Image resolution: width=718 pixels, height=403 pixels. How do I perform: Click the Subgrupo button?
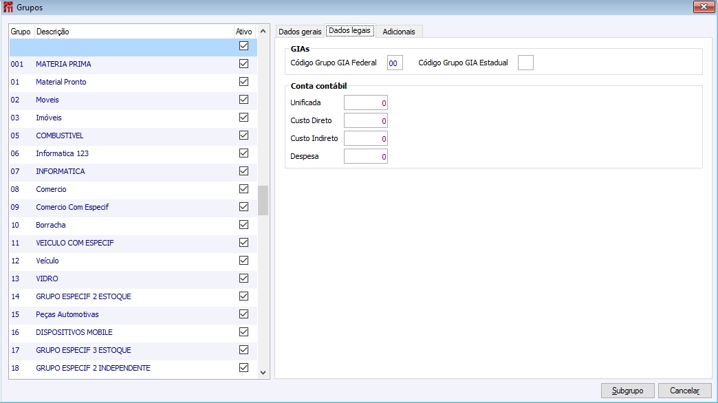pos(627,391)
